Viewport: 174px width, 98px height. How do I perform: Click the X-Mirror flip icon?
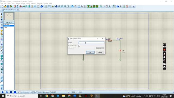[2, 86]
